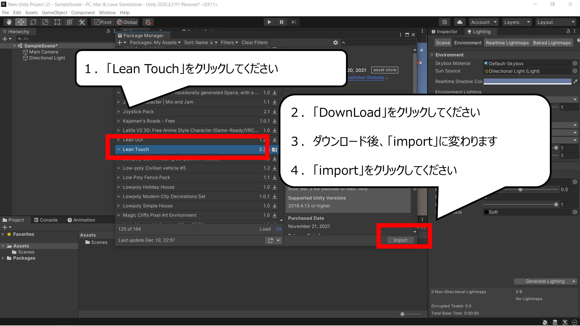Open the Account dropdown
The height and width of the screenshot is (326, 580).
click(x=483, y=22)
